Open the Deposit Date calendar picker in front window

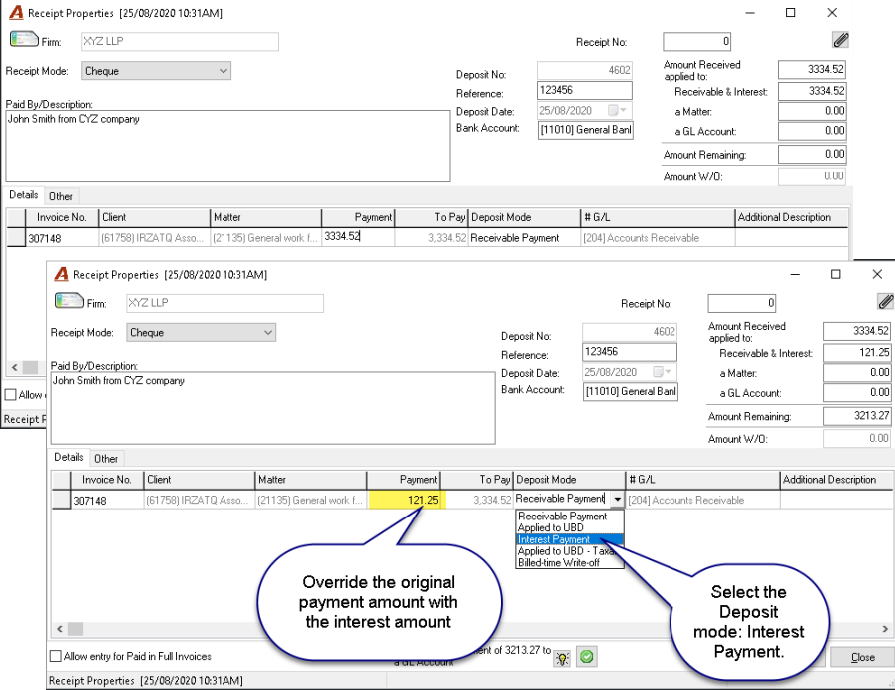click(x=664, y=372)
